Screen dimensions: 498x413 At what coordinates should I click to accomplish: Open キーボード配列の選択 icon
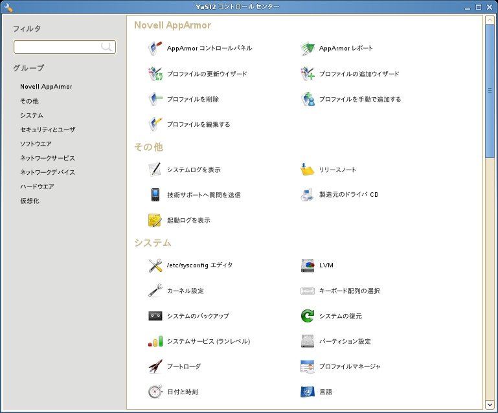coord(308,291)
